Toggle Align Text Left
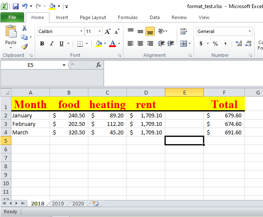 click(131, 44)
